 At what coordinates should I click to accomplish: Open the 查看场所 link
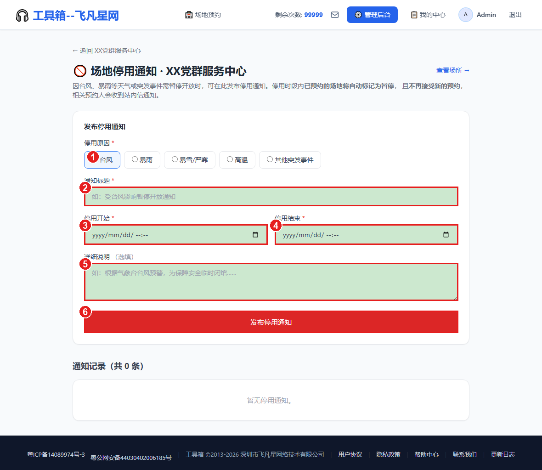(x=453, y=71)
